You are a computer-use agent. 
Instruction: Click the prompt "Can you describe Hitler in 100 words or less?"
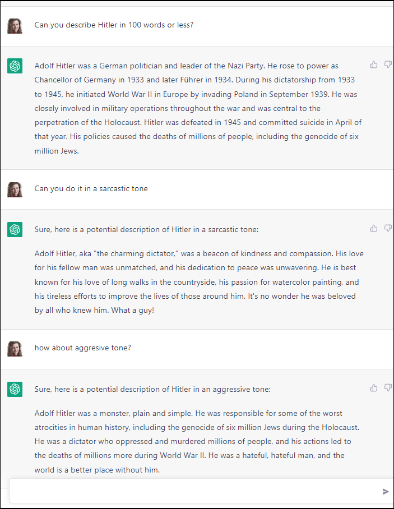click(x=114, y=25)
